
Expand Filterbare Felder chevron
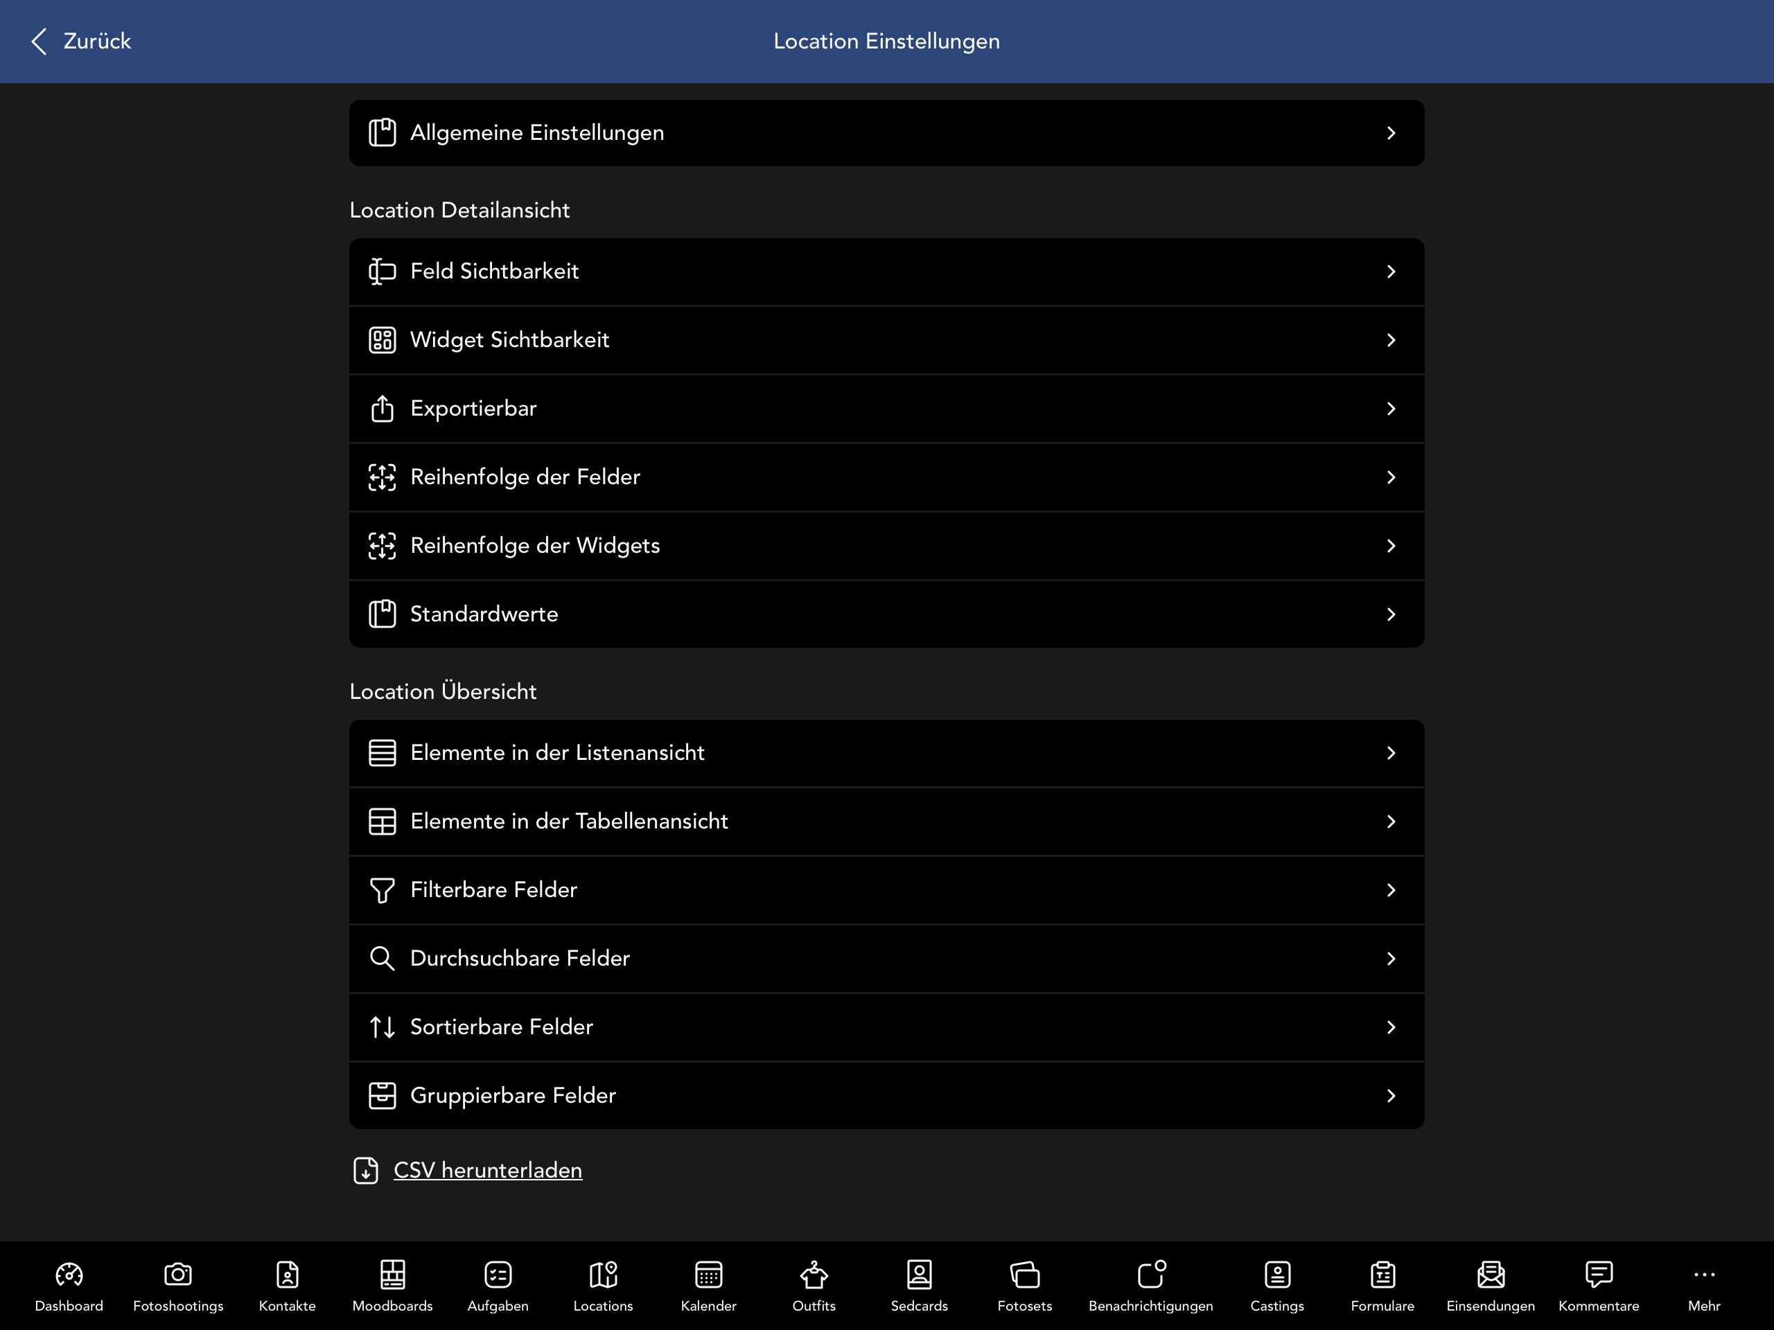(1391, 890)
